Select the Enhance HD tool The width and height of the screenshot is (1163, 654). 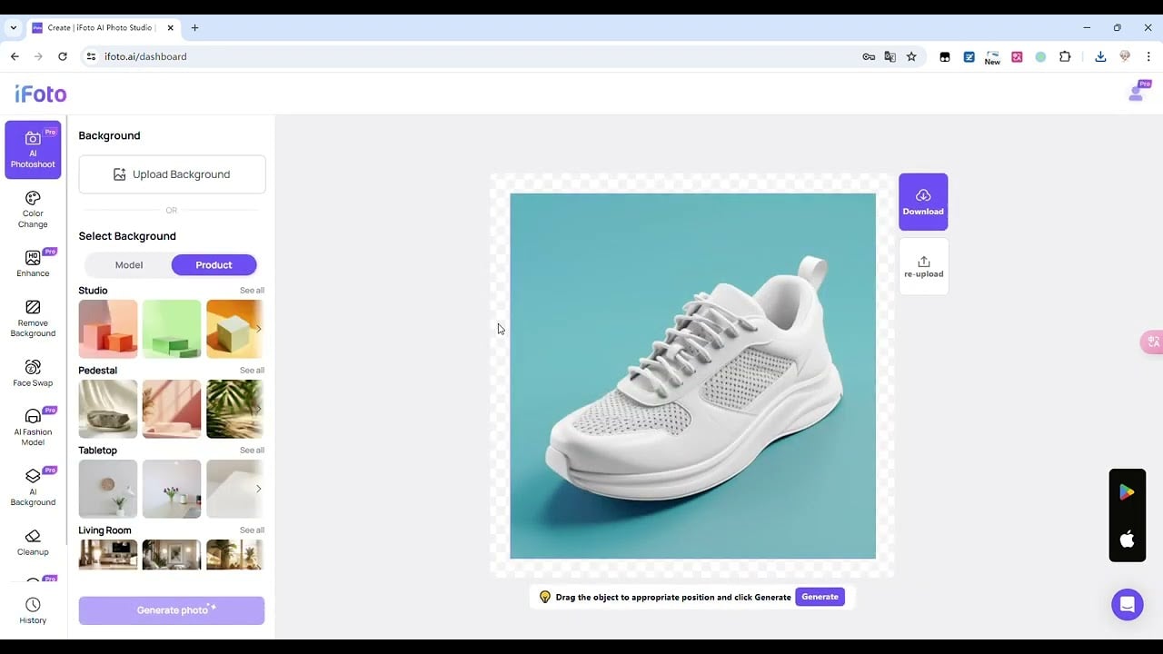(x=33, y=263)
